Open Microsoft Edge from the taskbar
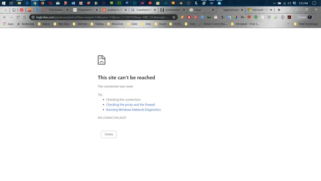Screen dimensions: 321x181 point(27,3)
